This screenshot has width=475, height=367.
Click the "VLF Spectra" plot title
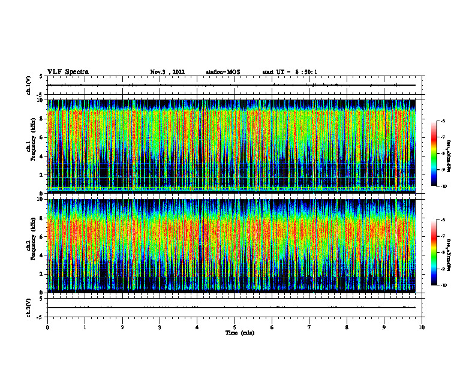68,72
